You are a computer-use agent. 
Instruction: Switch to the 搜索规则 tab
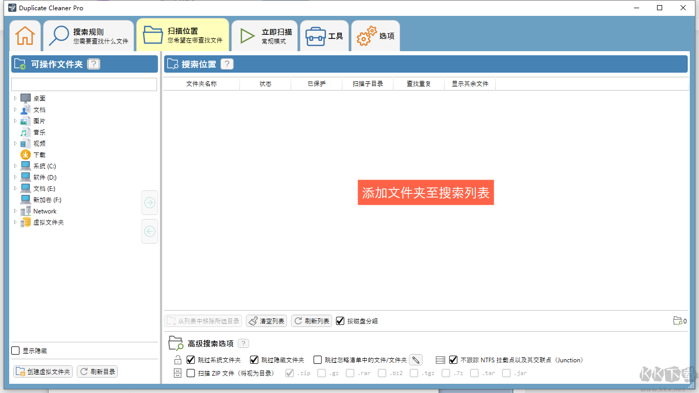[x=88, y=35]
